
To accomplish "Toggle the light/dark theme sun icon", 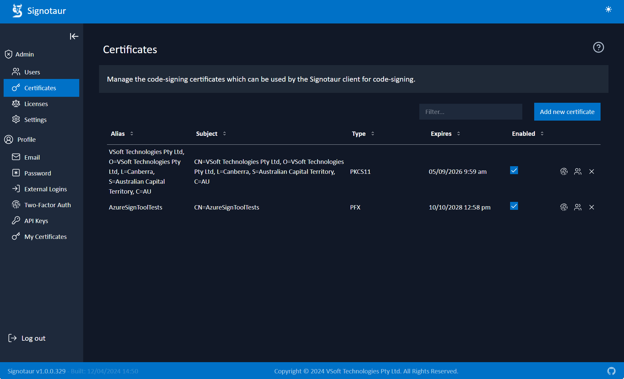I will 608,10.
